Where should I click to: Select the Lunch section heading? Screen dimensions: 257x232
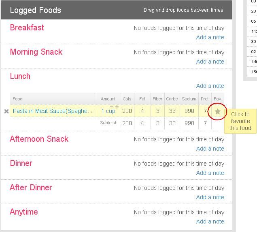point(20,76)
